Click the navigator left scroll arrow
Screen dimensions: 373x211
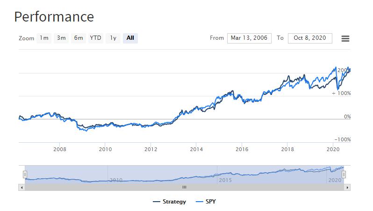(22, 188)
